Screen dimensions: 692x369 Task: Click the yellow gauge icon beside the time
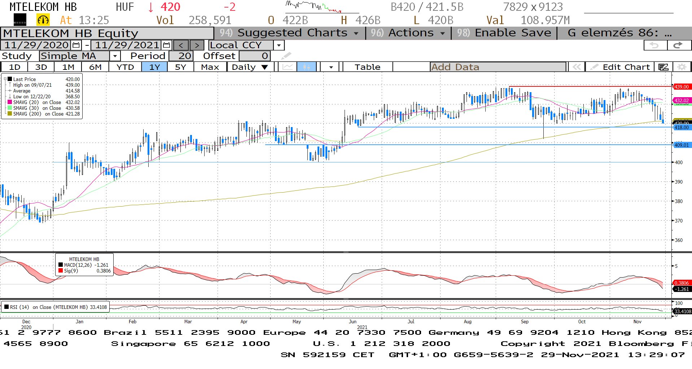(43, 20)
